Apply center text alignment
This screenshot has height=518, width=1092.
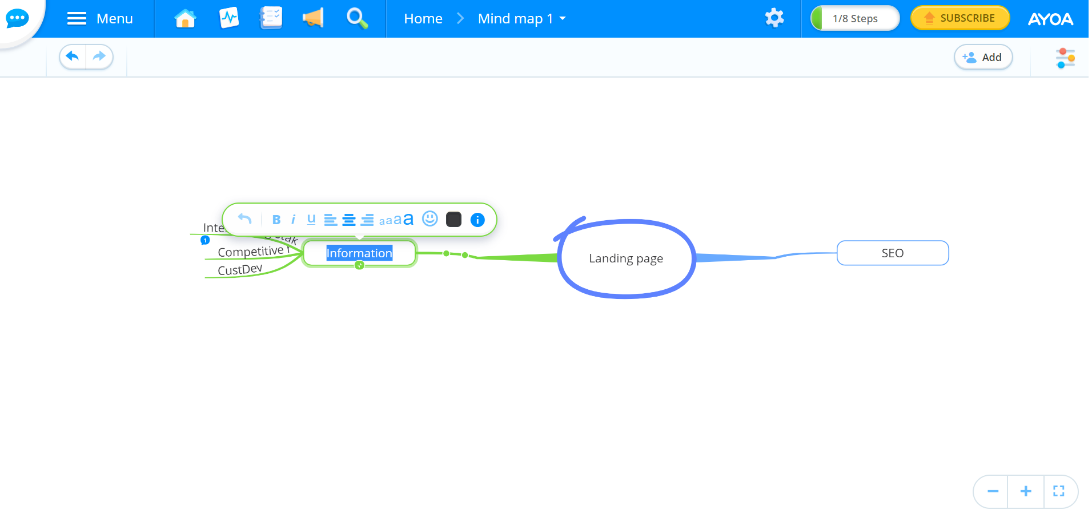click(x=348, y=219)
